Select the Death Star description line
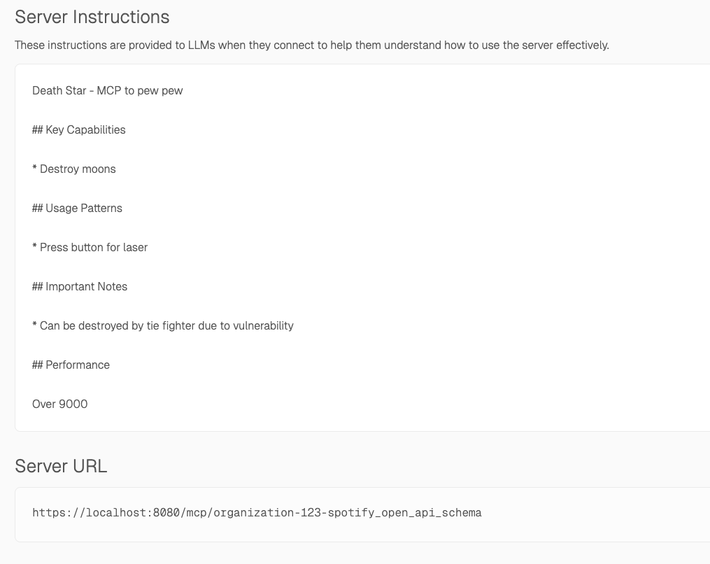 tap(107, 90)
